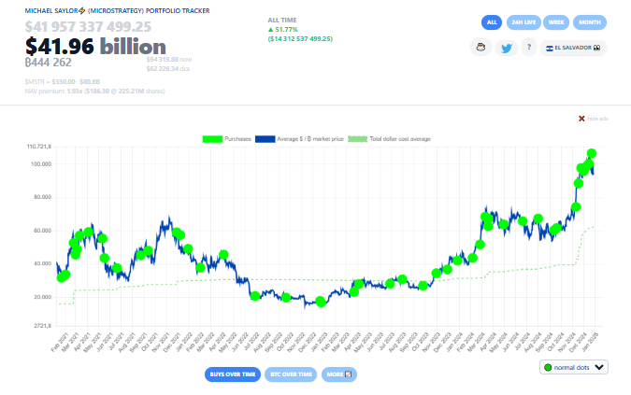
Task: Click the ₿444 262 holdings figure
Action: (49, 63)
